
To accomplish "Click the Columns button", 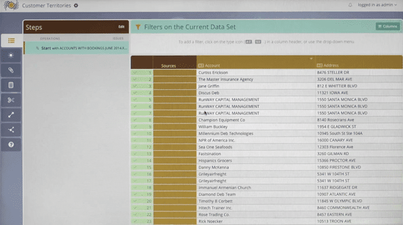I will (387, 26).
